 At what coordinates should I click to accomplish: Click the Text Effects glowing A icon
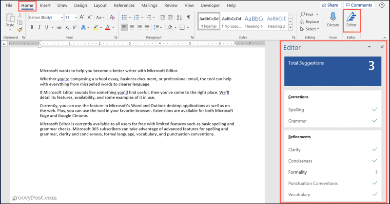(x=83, y=27)
